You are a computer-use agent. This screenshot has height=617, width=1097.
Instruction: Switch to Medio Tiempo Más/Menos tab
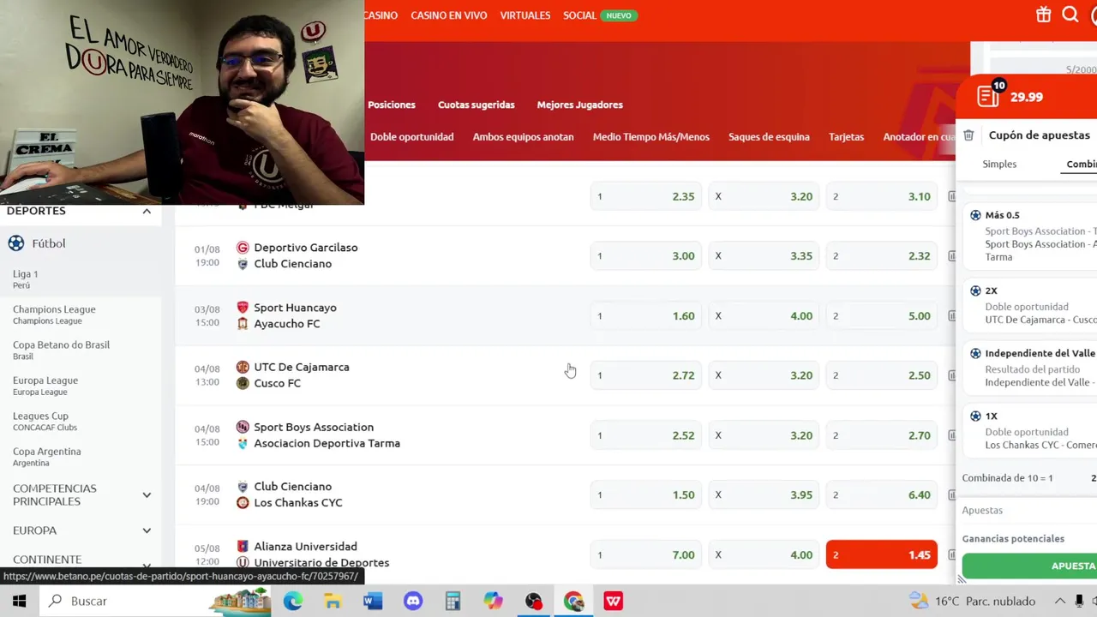tap(651, 137)
